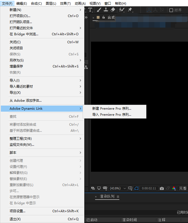Choose 新建 Premiere Pro 序列 from the submenu
This screenshot has height=223, width=188.
tap(112, 109)
